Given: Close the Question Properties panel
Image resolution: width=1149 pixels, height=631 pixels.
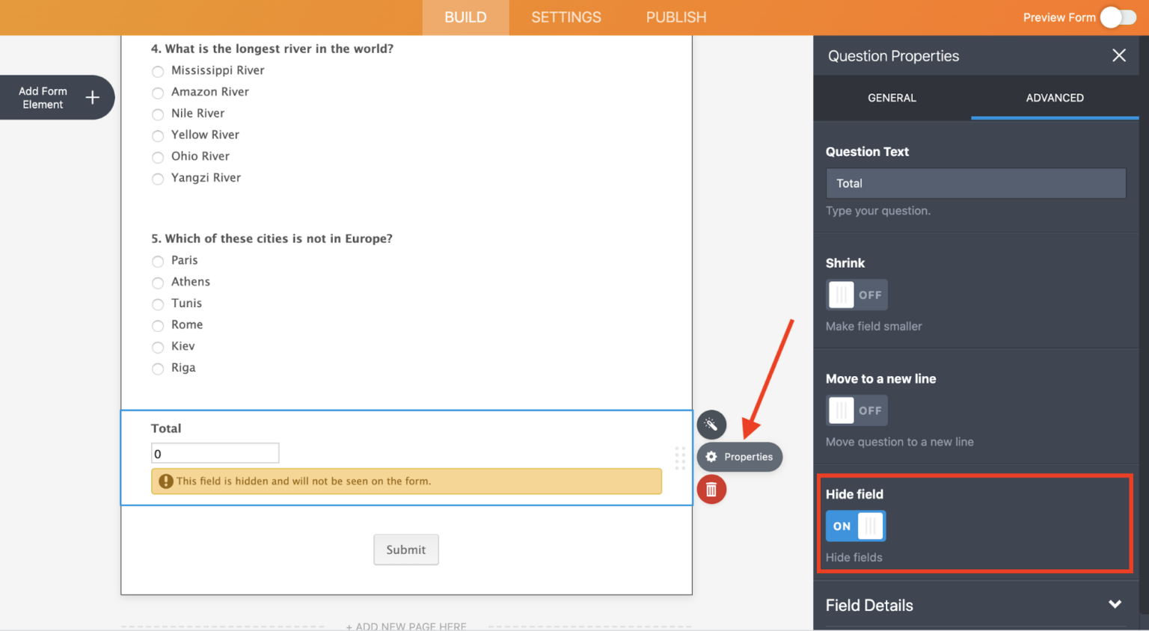Looking at the screenshot, I should click(x=1118, y=55).
